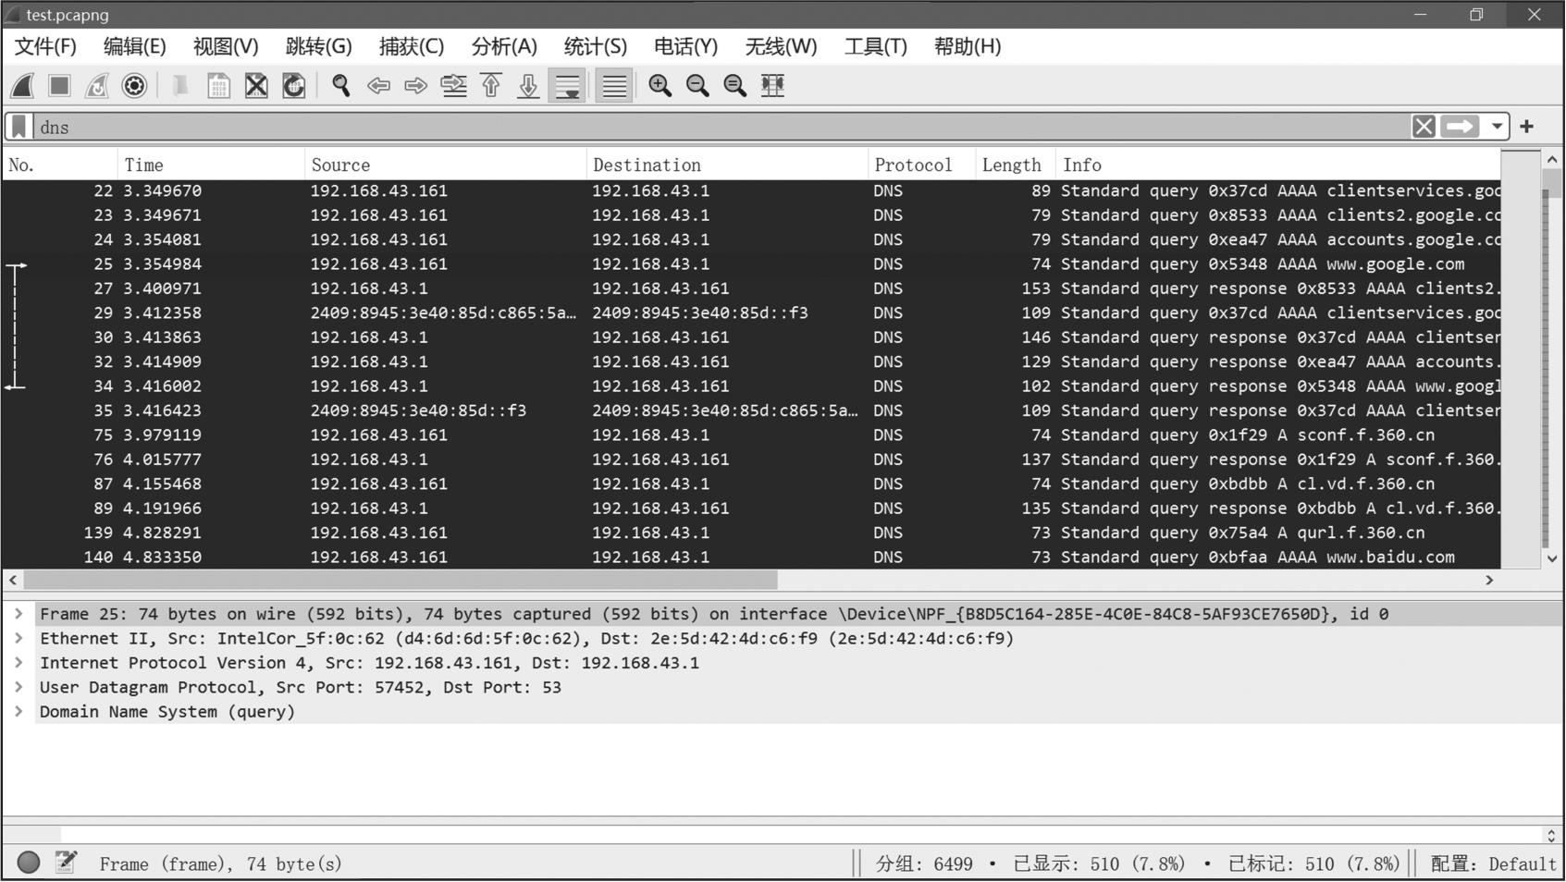Reload the capture file
1566x882 pixels.
tap(294, 86)
